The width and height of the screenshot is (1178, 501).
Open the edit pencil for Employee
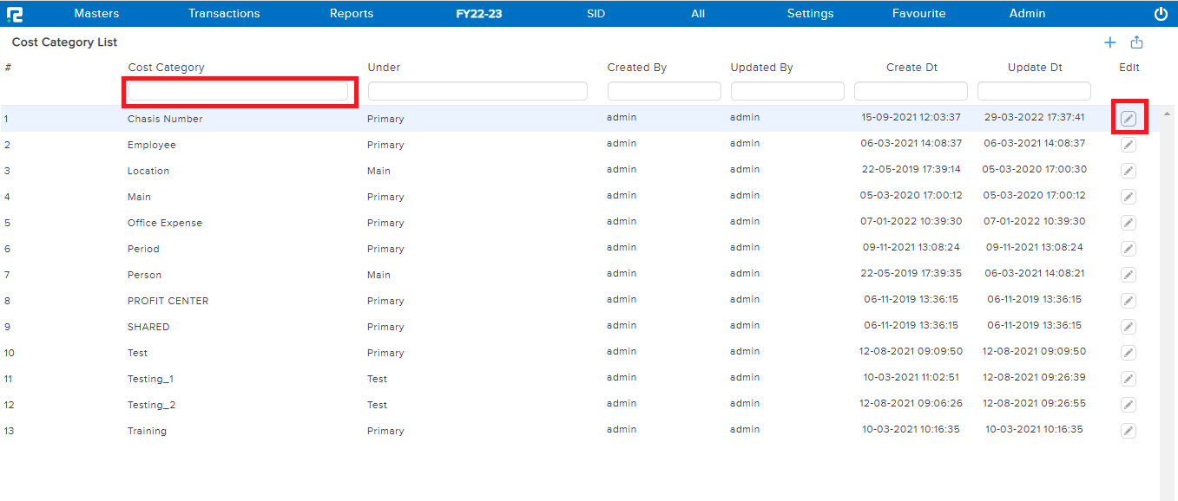(1128, 145)
